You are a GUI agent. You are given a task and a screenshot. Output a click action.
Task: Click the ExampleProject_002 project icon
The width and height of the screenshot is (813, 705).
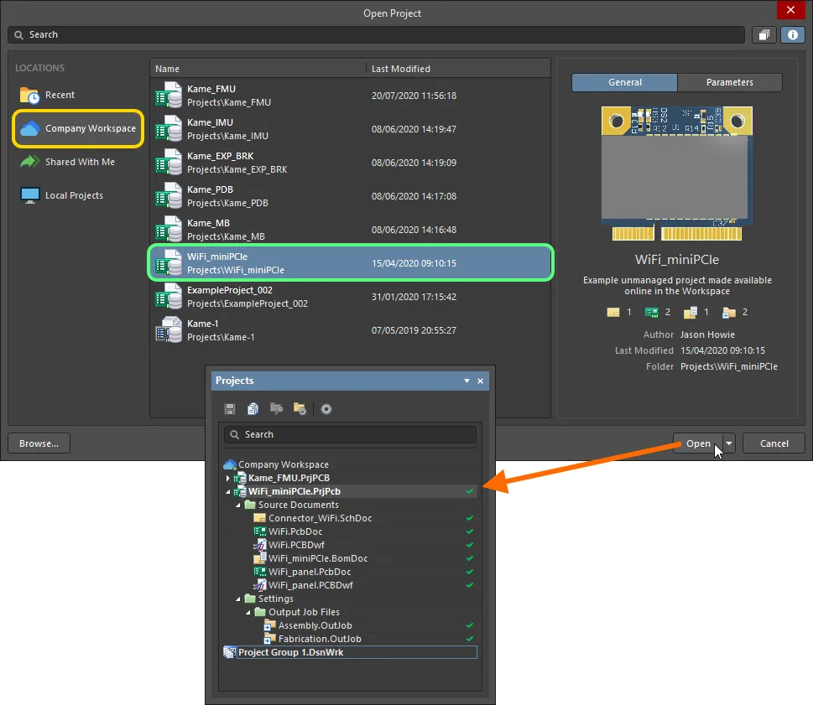169,297
